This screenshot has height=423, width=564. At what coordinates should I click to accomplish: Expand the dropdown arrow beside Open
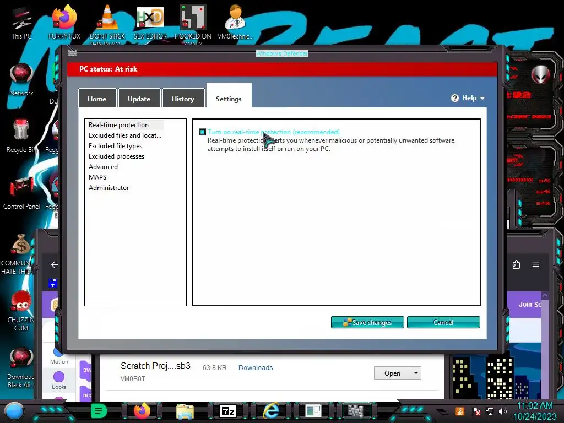point(416,373)
